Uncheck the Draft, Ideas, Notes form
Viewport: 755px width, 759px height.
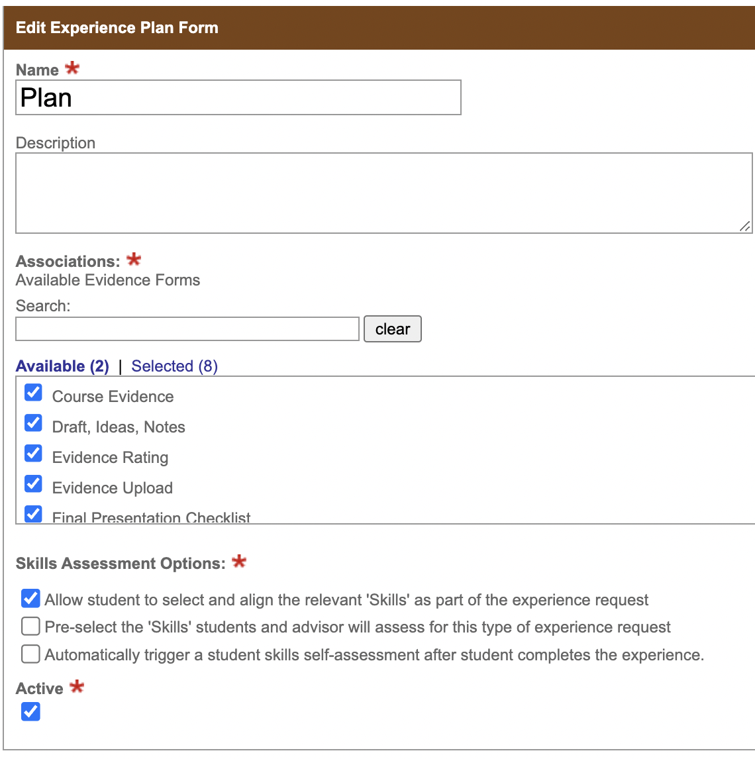(x=33, y=423)
